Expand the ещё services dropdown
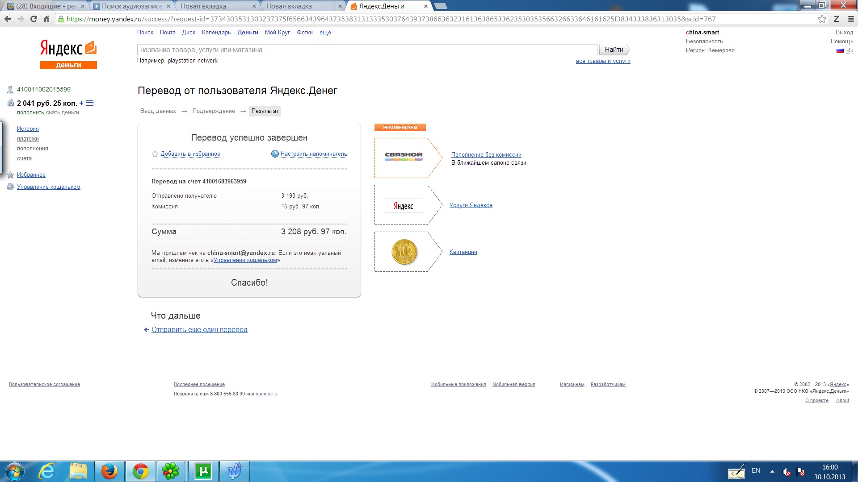Screen dimensions: 858x482 [325, 33]
